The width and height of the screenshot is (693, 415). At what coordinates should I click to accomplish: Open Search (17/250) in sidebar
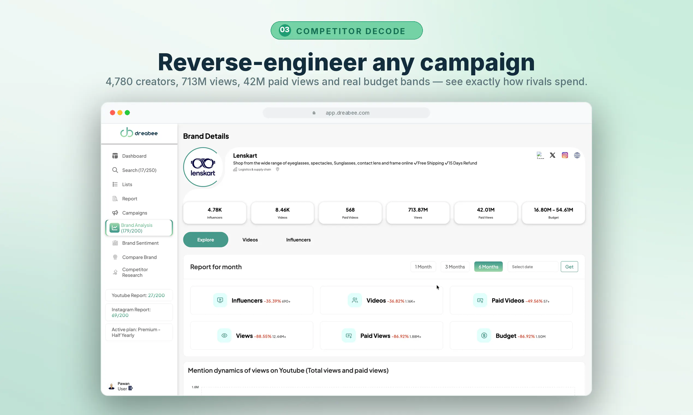pyautogui.click(x=139, y=170)
